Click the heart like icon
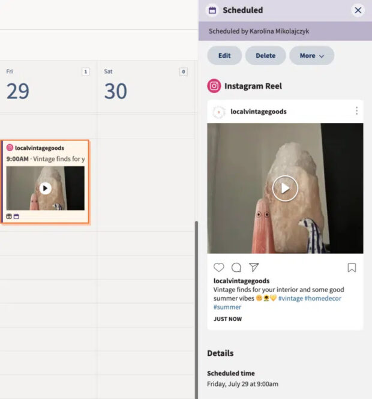The width and height of the screenshot is (372, 399). [218, 268]
